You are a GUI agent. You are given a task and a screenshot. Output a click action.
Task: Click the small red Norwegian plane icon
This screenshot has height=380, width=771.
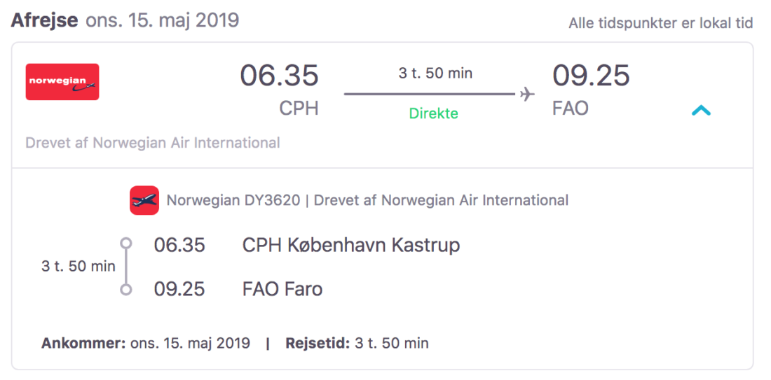pyautogui.click(x=144, y=200)
